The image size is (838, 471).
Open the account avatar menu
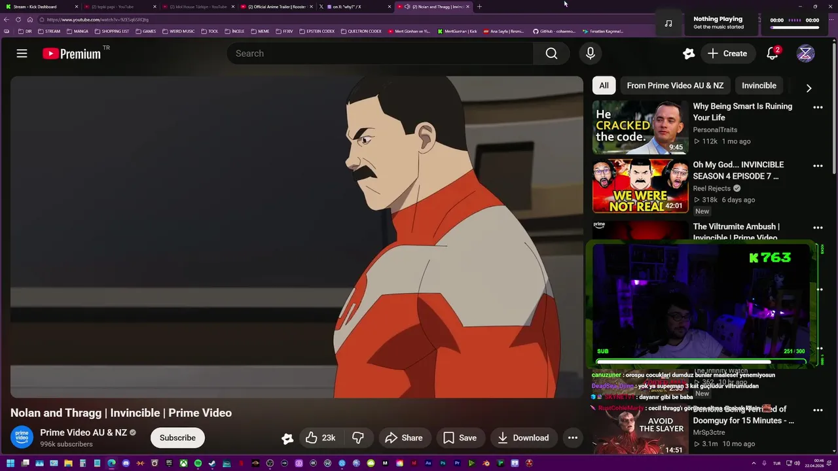[805, 54]
